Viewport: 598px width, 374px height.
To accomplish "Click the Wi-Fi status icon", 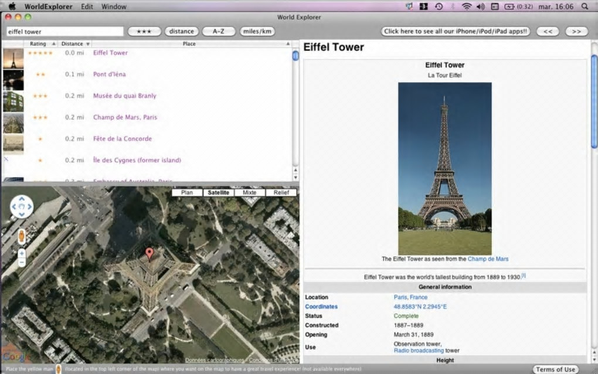I will (467, 6).
